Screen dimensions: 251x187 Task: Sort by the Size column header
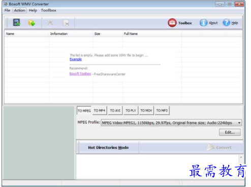pos(108,34)
